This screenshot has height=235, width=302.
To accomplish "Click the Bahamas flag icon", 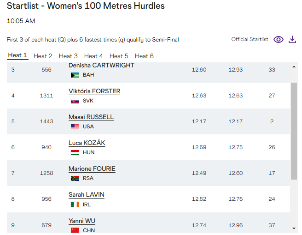I will click(75, 75).
